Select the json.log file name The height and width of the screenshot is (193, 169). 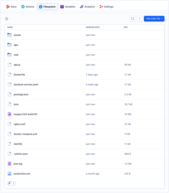click(18, 164)
